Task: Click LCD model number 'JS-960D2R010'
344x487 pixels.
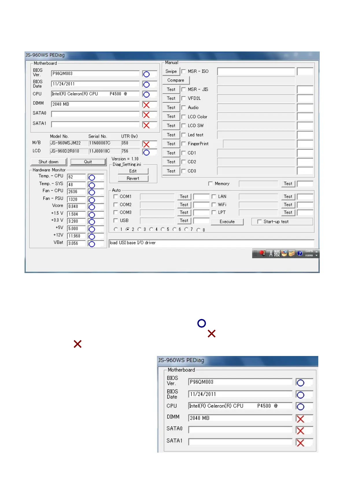Action: [65, 151]
